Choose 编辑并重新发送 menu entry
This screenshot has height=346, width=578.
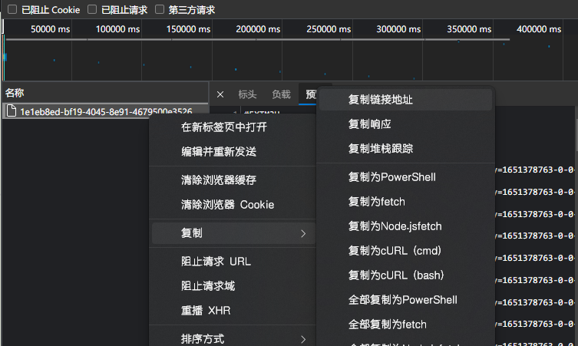[x=218, y=151]
